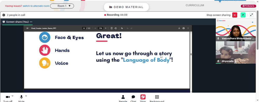Open PDF viewer sidebar menu icon
This screenshot has height=102, width=259.
pos(27,28)
